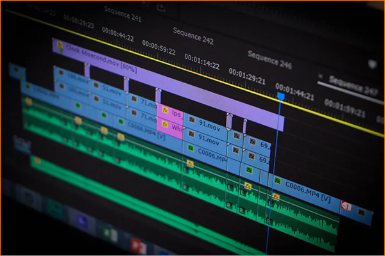Click the fx badge on Clock 60second.mov clip
Viewport: 385px width, 256px height.
click(60, 45)
